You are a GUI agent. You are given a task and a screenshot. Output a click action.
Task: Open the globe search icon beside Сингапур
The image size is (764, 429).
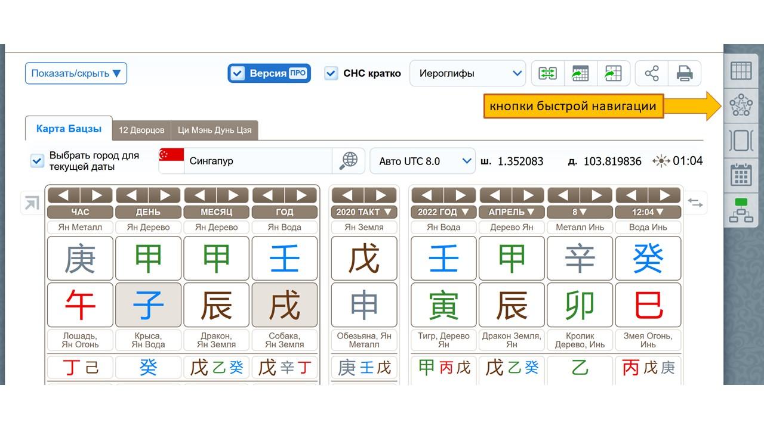(349, 161)
